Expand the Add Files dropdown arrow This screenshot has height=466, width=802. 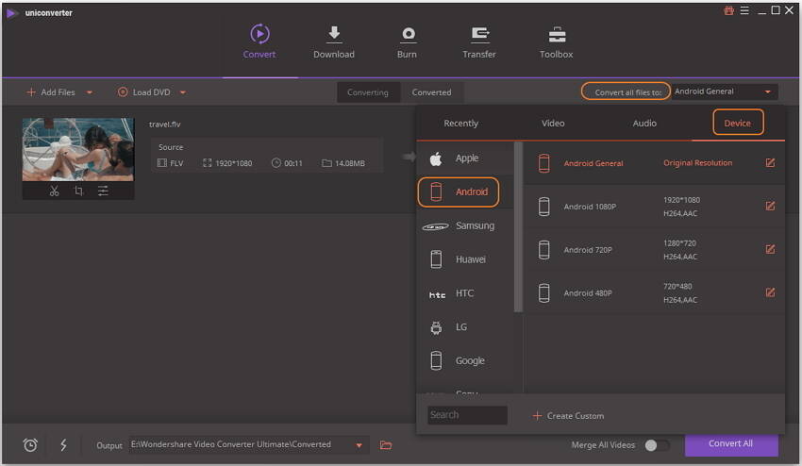click(90, 92)
